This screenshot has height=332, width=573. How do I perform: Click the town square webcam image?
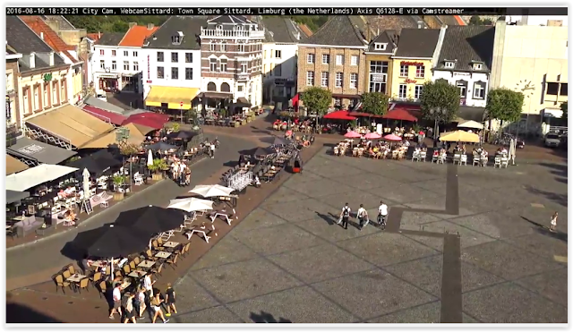(x=286, y=165)
